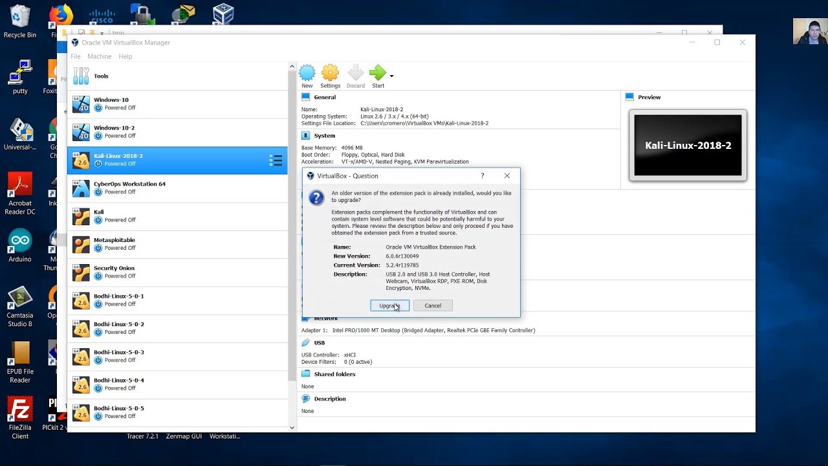This screenshot has width=828, height=466.
Task: Click the New Version value 6.0.6r130049
Action: click(402, 256)
